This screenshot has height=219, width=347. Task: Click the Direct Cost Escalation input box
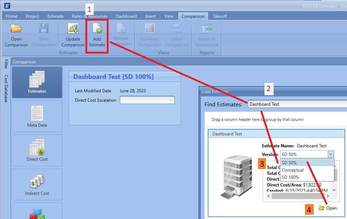[x=147, y=100]
